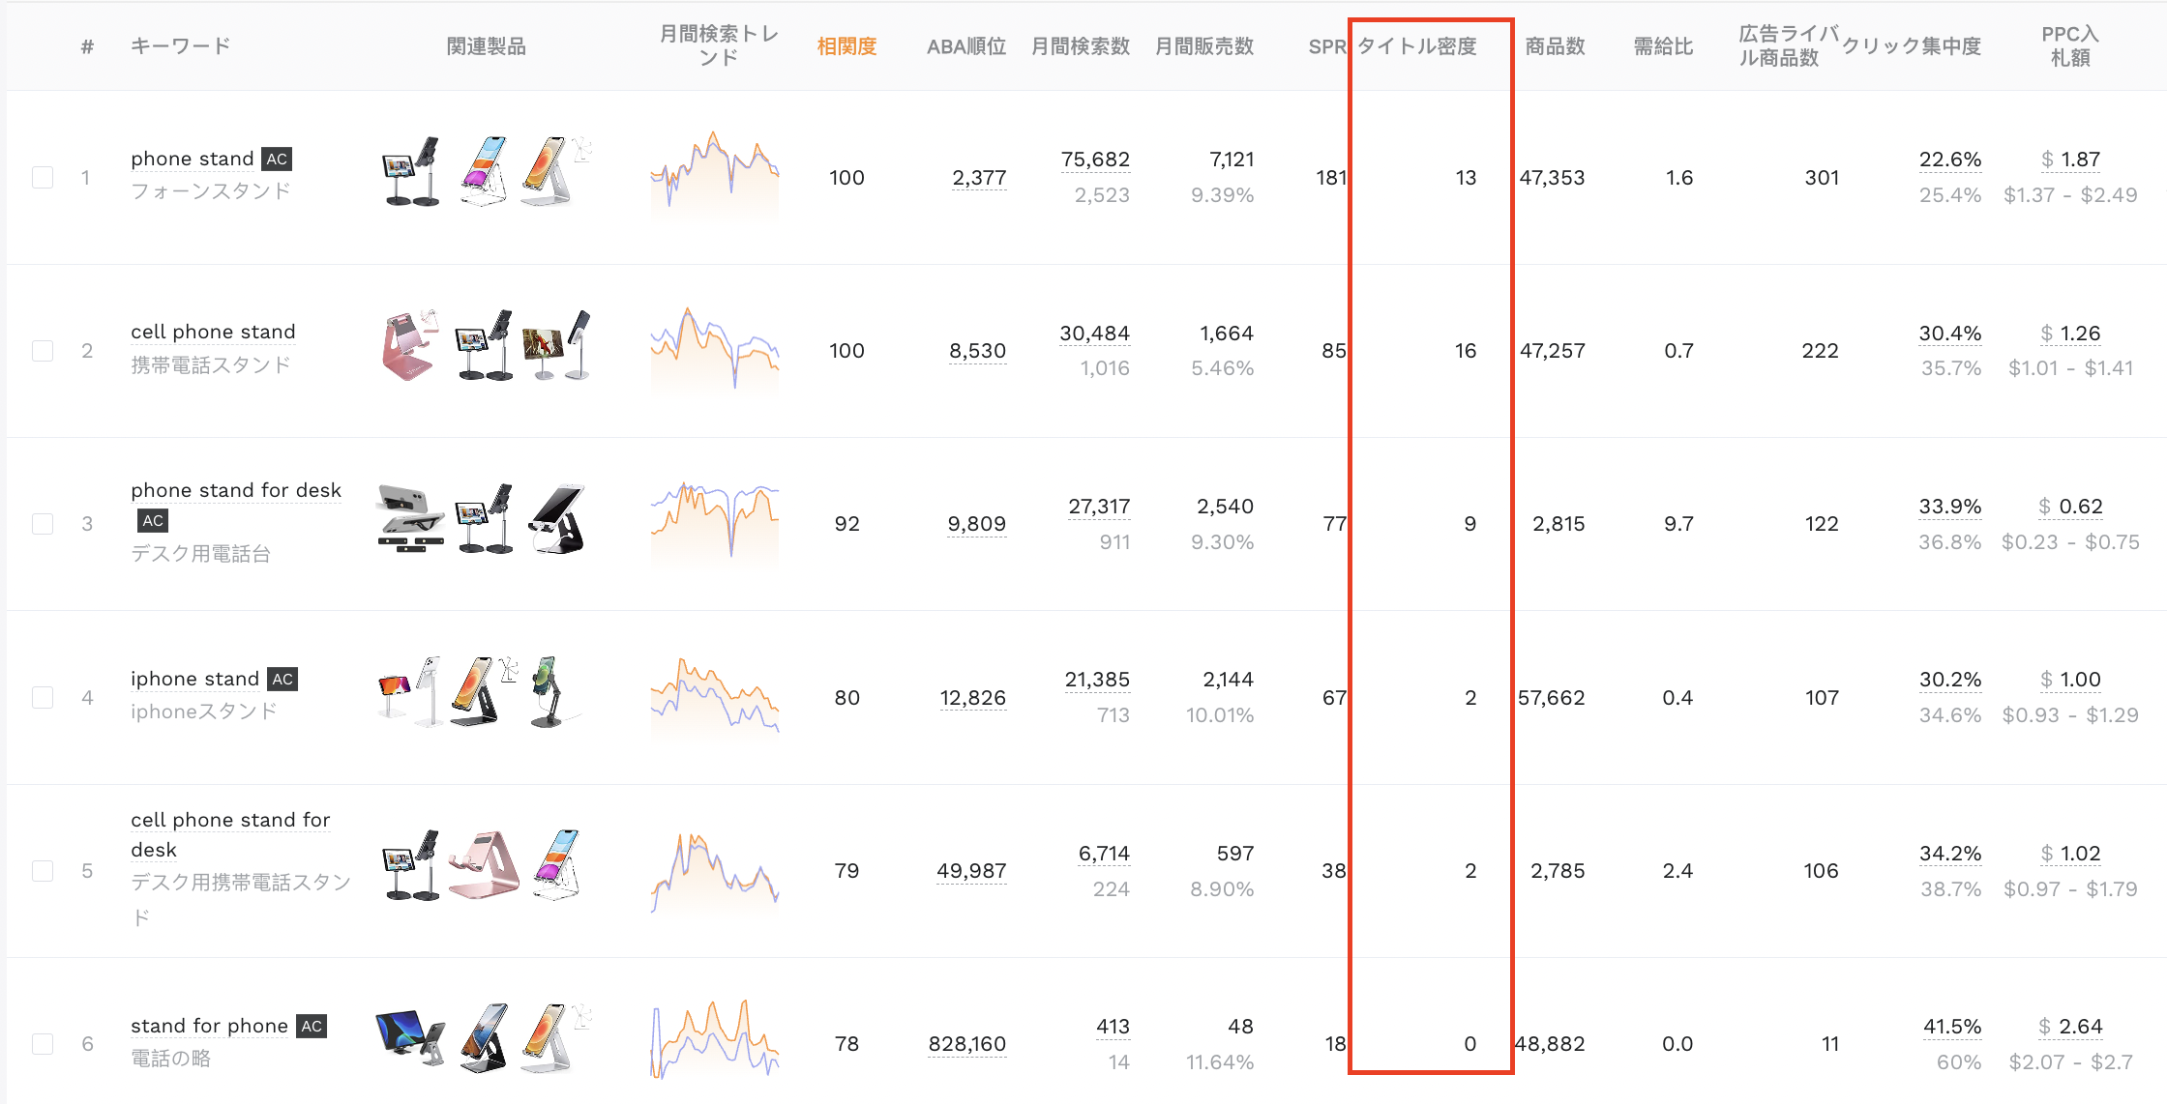Click the ABA rank value 828,160
Viewport: 2167px width, 1104px height.
click(x=966, y=1043)
